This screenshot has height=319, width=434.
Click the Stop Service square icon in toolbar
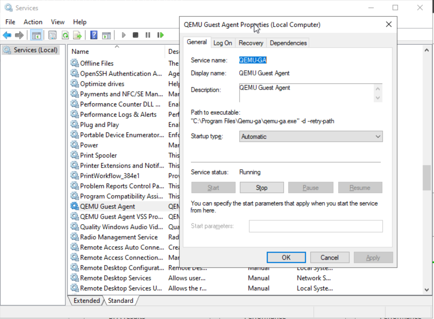(136, 35)
